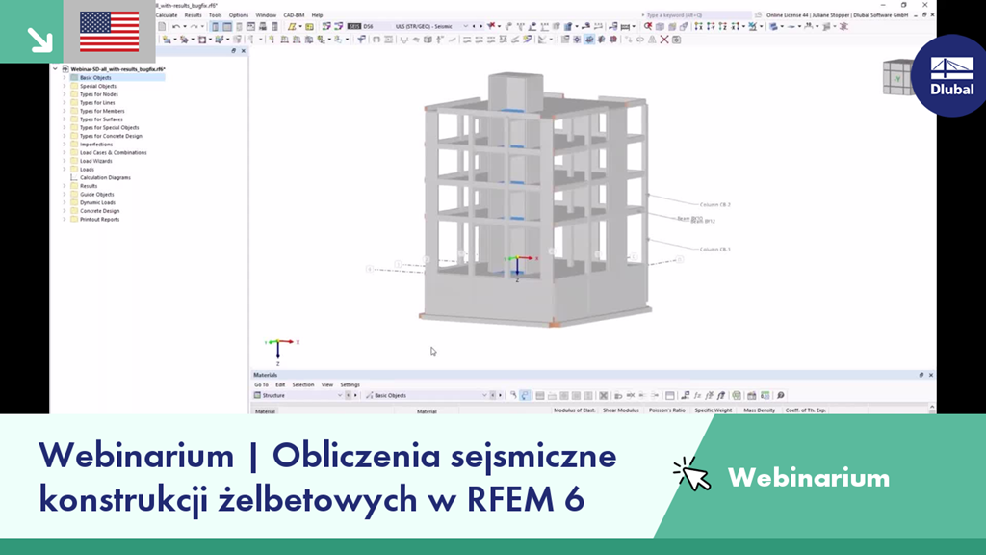Open the Help menu

tap(318, 15)
